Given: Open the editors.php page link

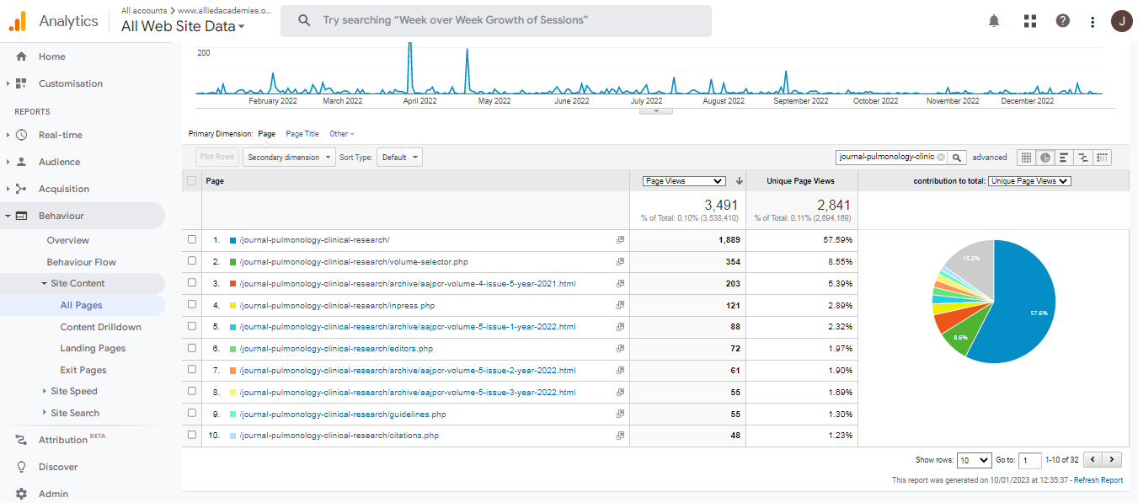Looking at the screenshot, I should tap(336, 349).
